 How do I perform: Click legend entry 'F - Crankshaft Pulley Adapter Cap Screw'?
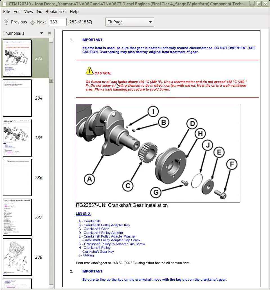pos(109,240)
